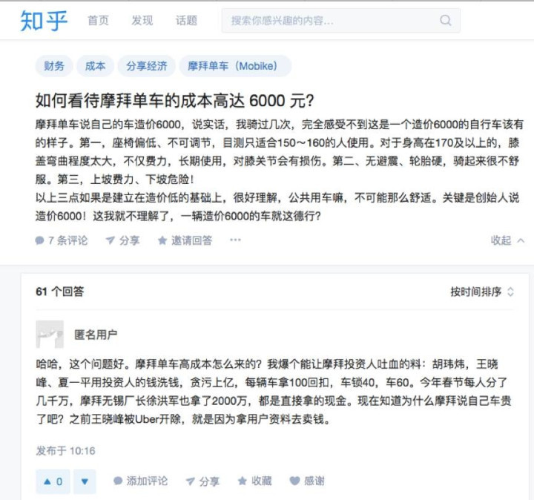Click 添加评论 under the answer
The image size is (534, 500).
click(x=140, y=481)
